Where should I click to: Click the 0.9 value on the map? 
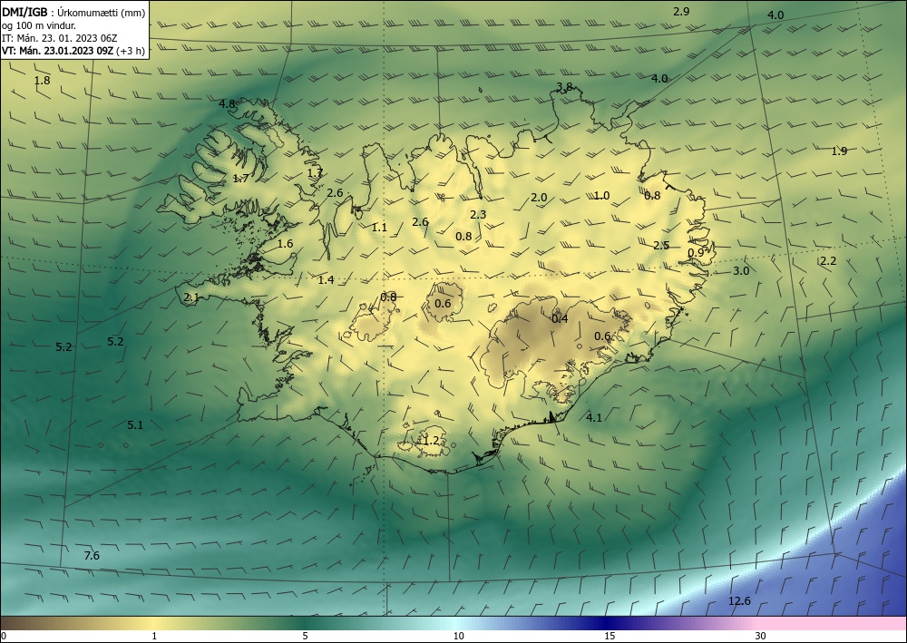click(696, 253)
